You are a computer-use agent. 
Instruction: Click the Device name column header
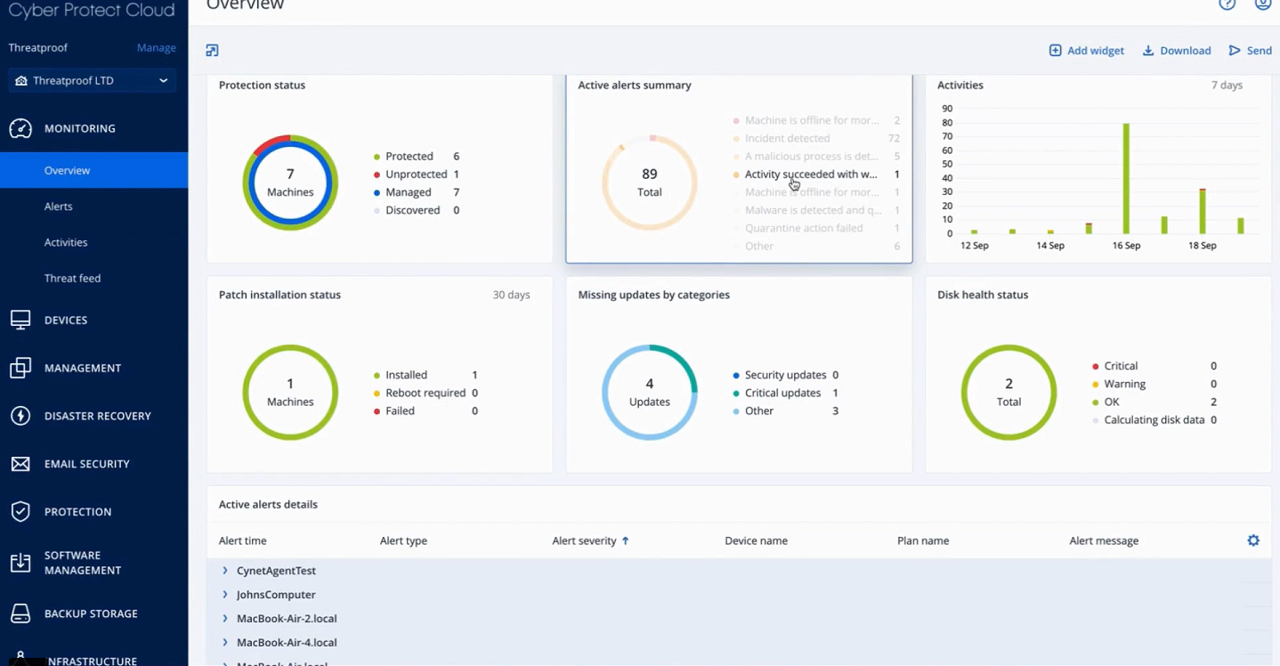click(x=756, y=540)
